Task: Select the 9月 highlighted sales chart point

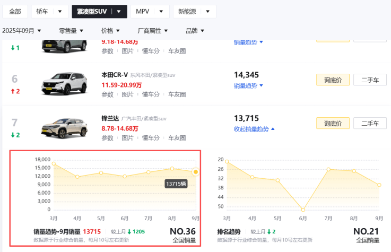Action: (196, 172)
